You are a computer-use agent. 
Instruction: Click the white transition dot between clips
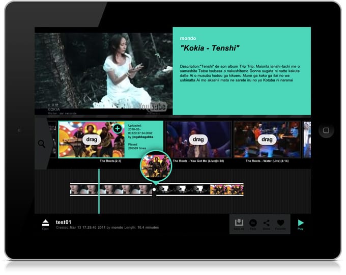[154, 189]
